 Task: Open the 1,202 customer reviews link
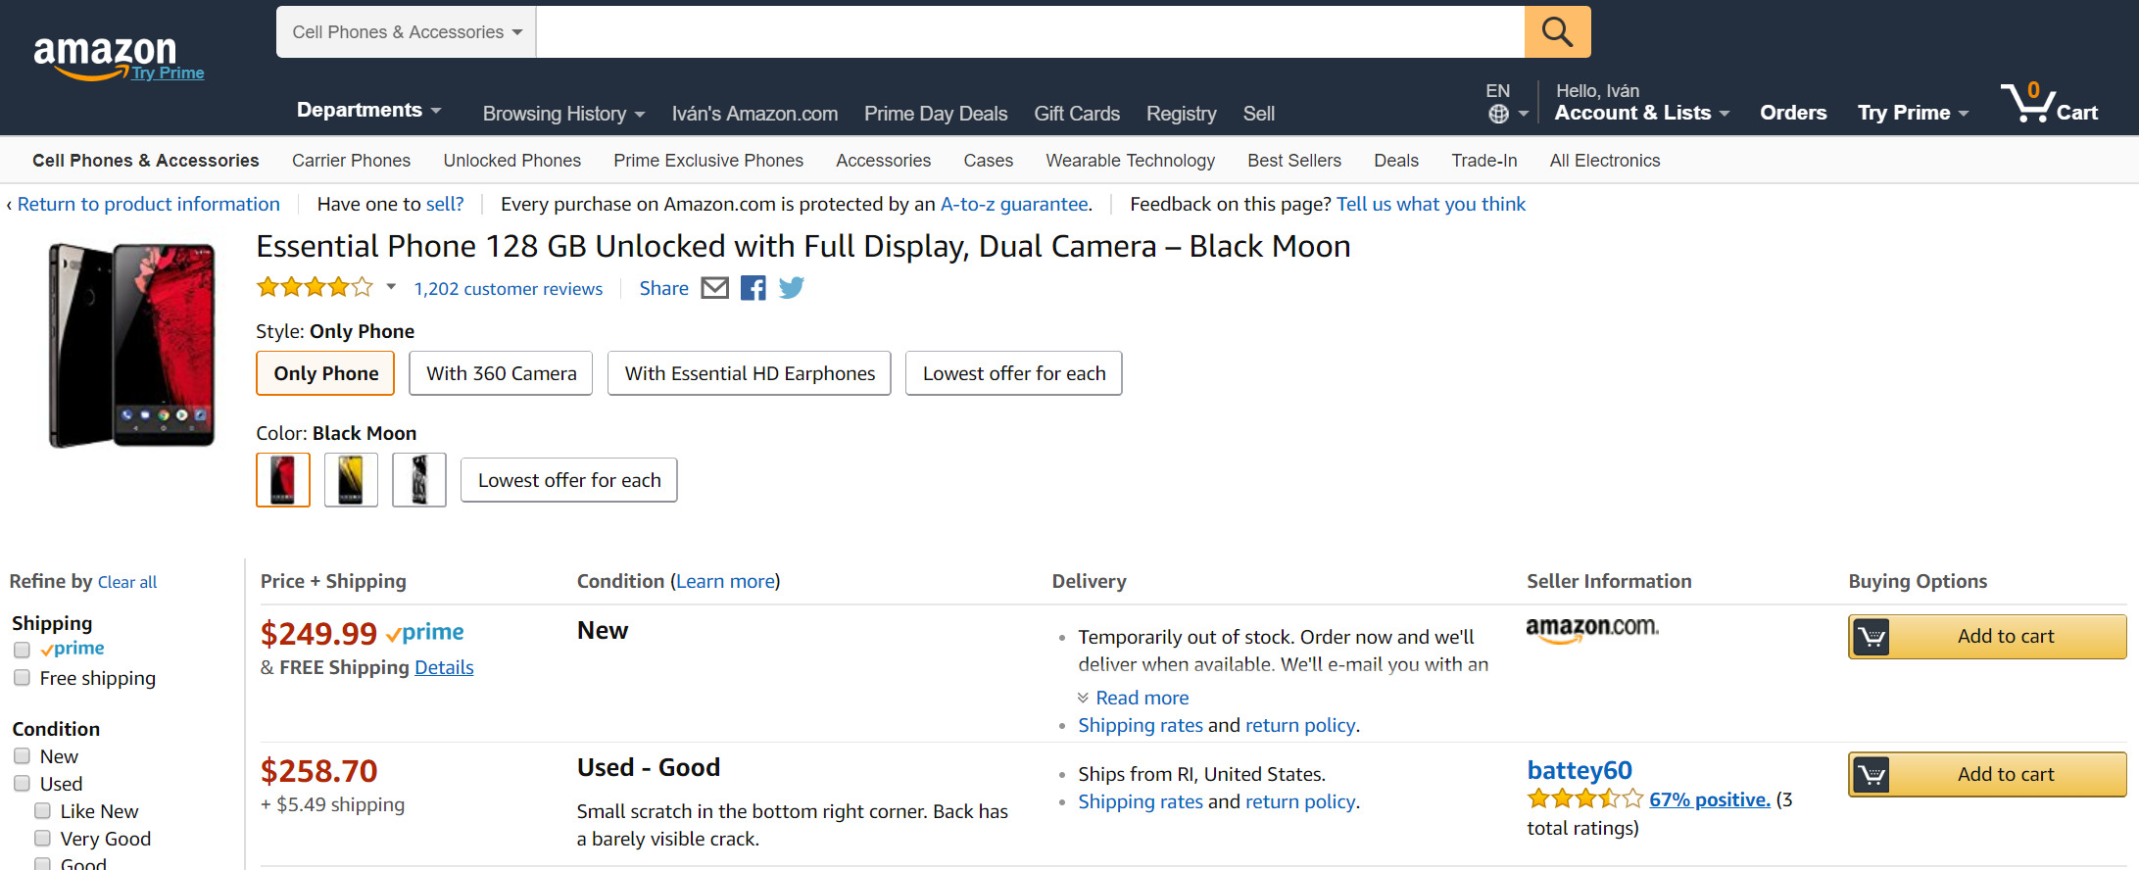click(x=508, y=289)
